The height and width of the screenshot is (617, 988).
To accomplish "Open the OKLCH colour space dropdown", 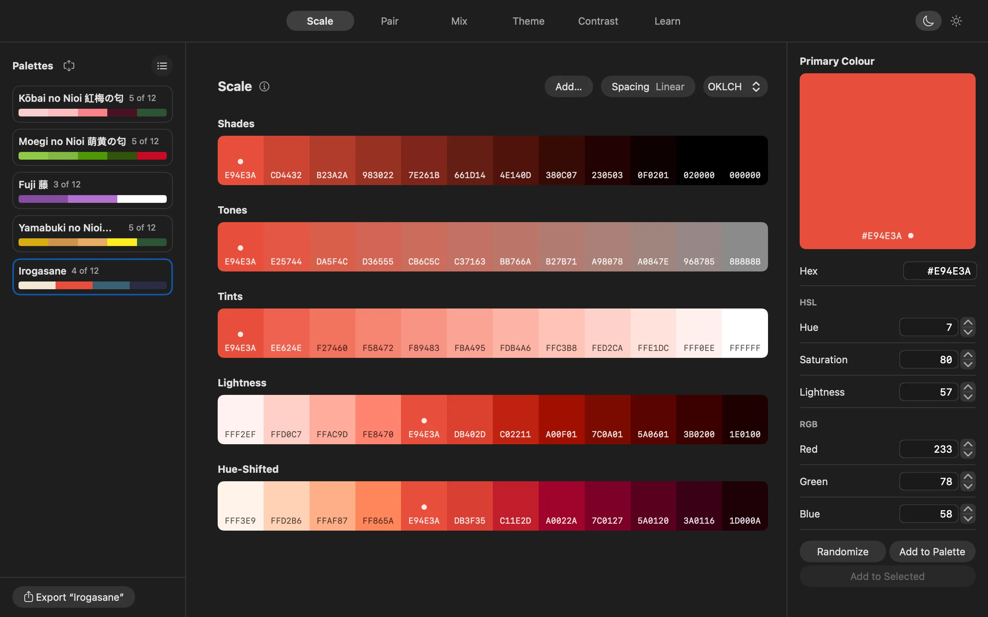I will pos(735,86).
